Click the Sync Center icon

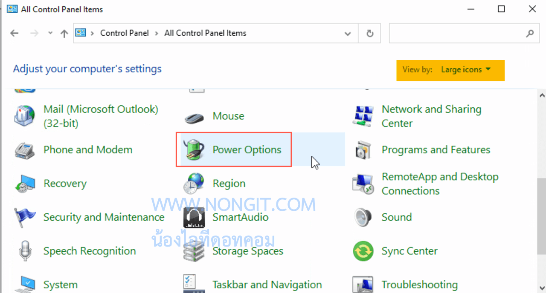click(363, 251)
